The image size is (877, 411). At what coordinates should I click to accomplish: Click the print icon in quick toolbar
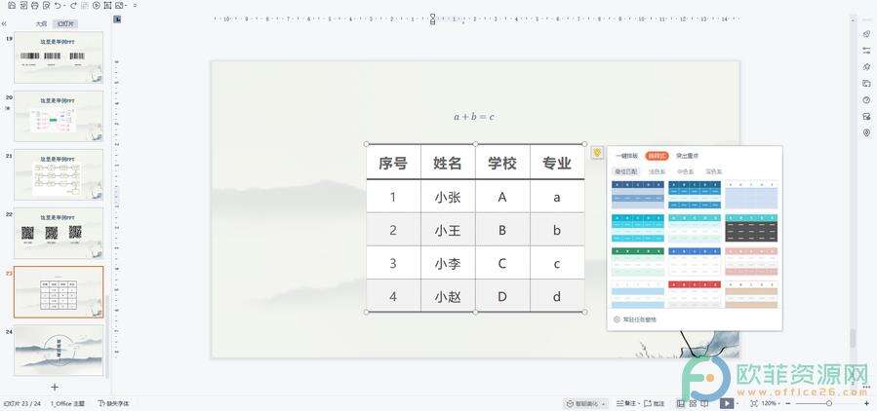(x=35, y=5)
